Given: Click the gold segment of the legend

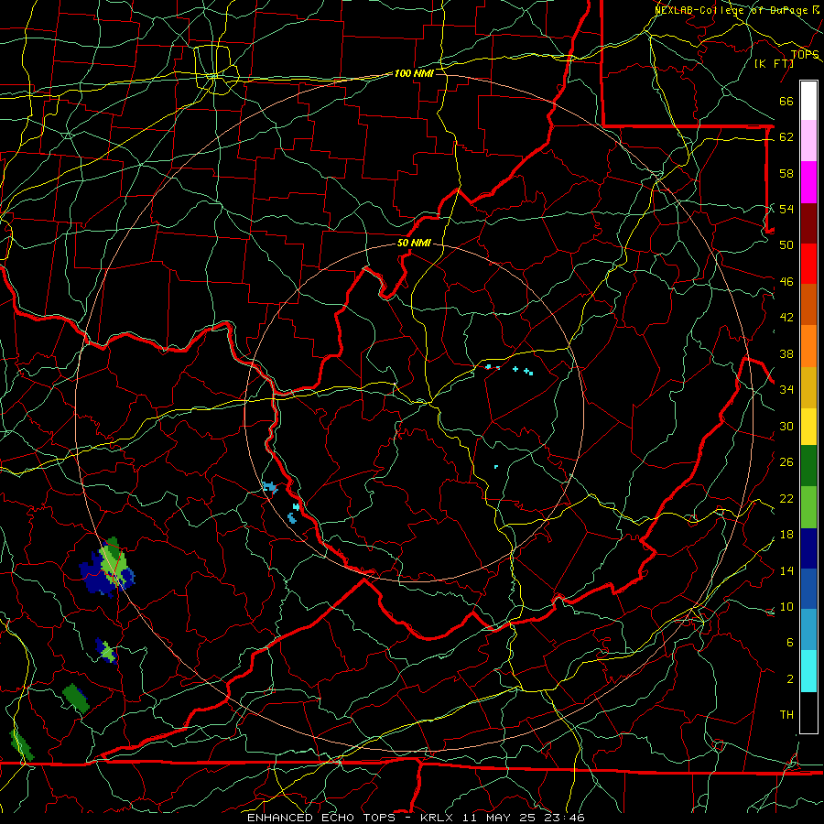Looking at the screenshot, I should pos(808,387).
